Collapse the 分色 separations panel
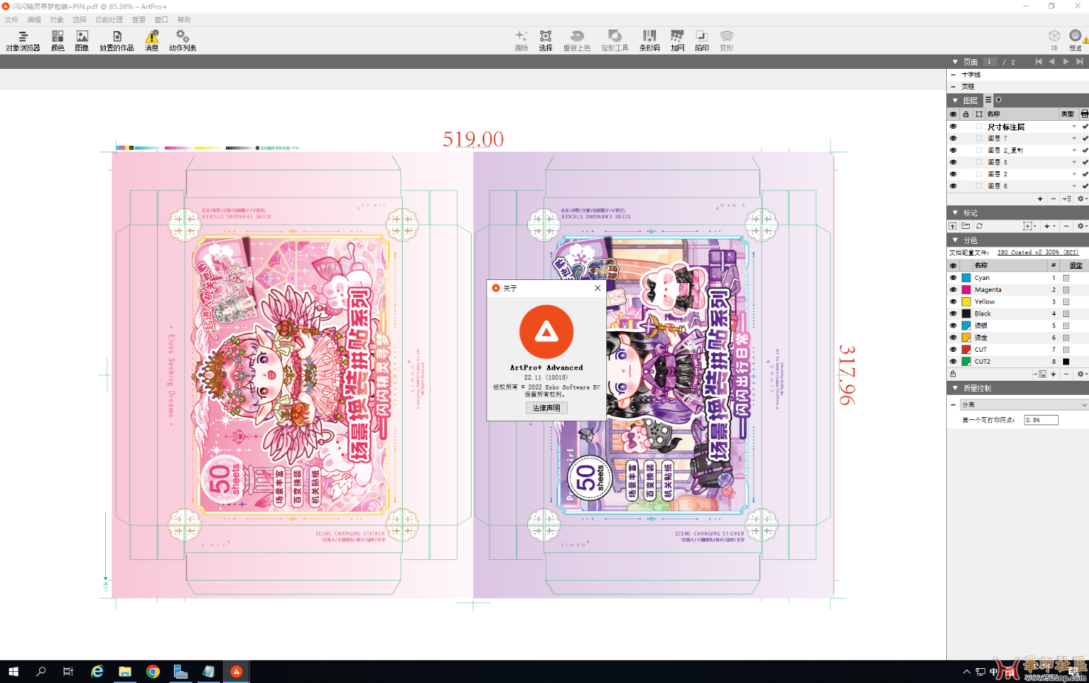 tap(955, 240)
